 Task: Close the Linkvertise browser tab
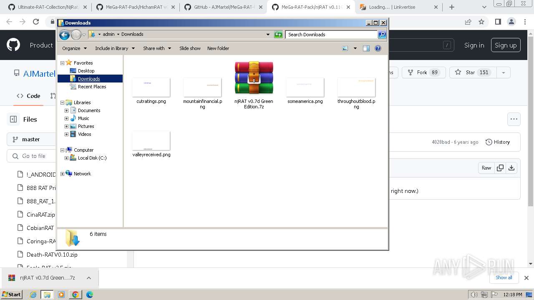436,7
